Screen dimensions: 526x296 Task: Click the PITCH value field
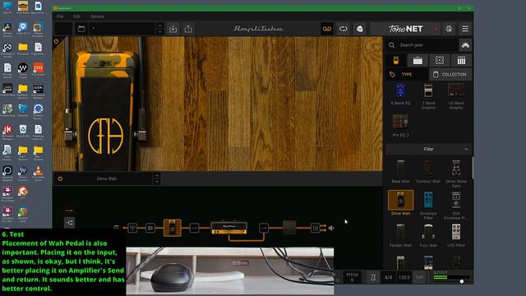(x=352, y=278)
